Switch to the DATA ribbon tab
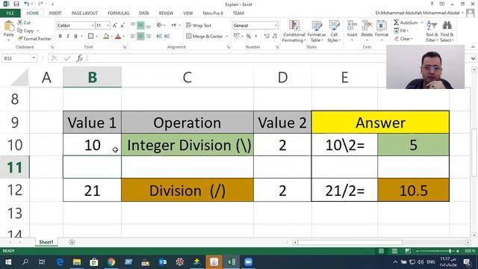The image size is (478, 269). click(x=144, y=13)
